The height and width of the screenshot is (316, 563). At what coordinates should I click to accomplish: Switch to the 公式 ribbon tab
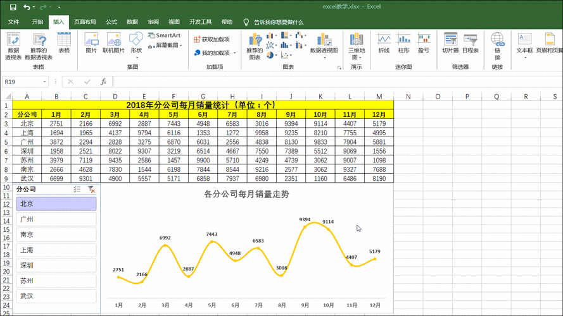coord(111,22)
